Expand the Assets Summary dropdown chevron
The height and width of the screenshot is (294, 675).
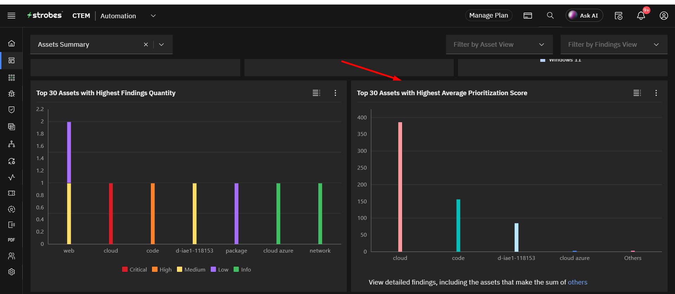coord(161,45)
